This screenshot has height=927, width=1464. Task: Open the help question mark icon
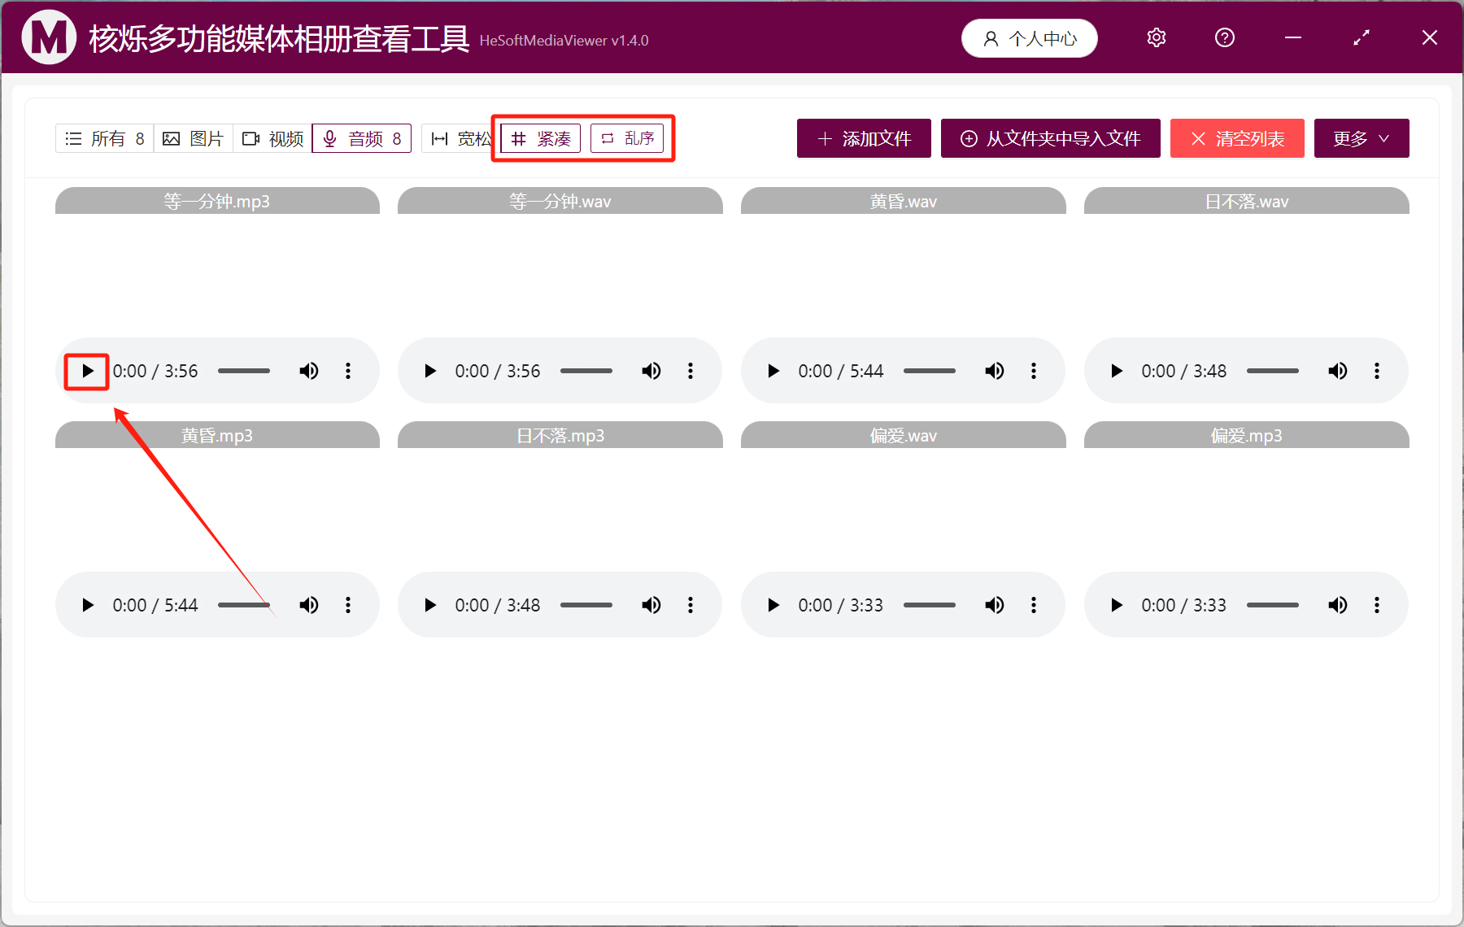[x=1224, y=37]
